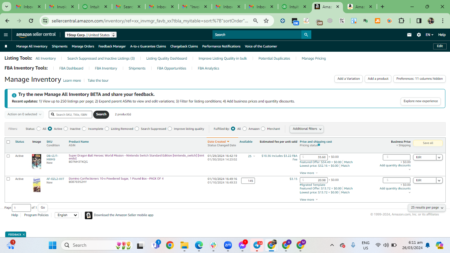
Task: Open the English language selector in footer
Action: point(67,215)
